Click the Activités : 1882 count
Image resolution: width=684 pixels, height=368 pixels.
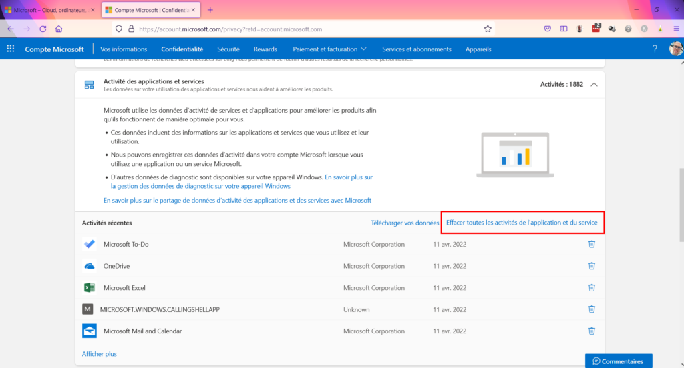561,85
